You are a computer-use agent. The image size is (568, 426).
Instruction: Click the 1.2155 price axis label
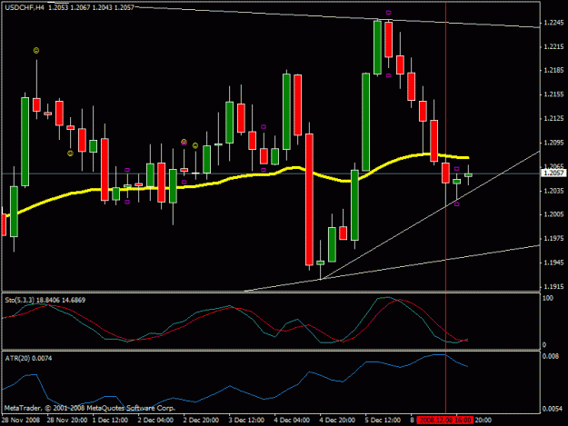[x=553, y=94]
